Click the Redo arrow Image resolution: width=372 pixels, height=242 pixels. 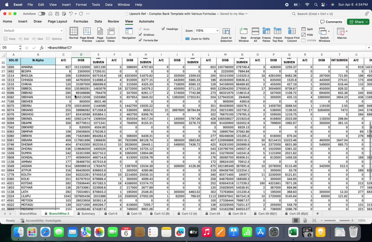coord(81,14)
